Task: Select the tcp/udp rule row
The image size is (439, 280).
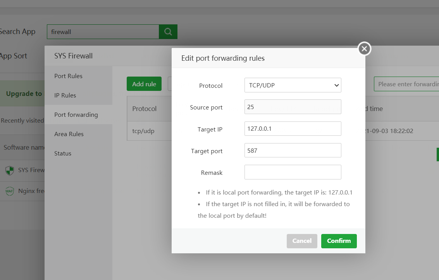Action: pyautogui.click(x=143, y=131)
